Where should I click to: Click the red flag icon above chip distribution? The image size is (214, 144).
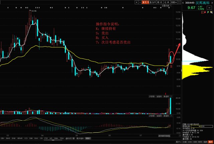click(x=205, y=12)
